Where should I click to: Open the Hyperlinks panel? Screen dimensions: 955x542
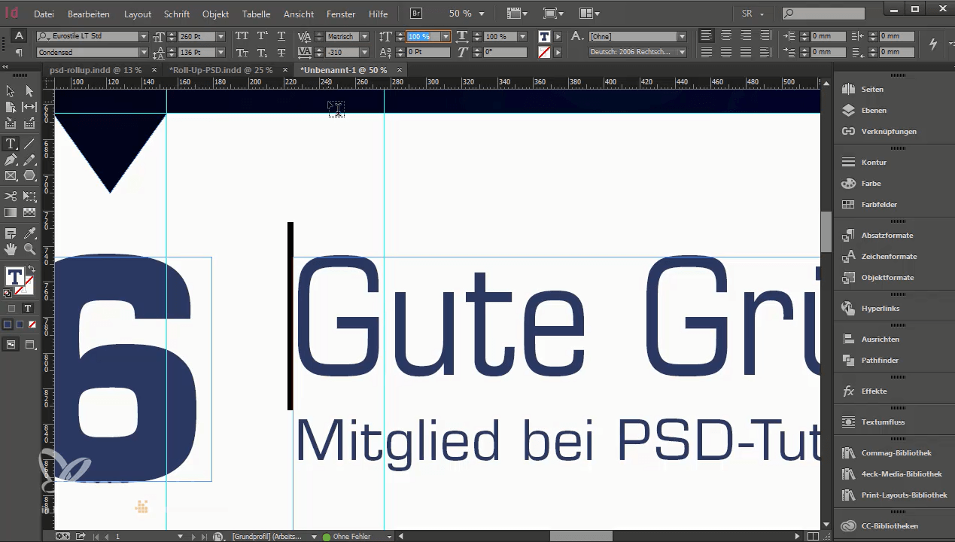[880, 308]
